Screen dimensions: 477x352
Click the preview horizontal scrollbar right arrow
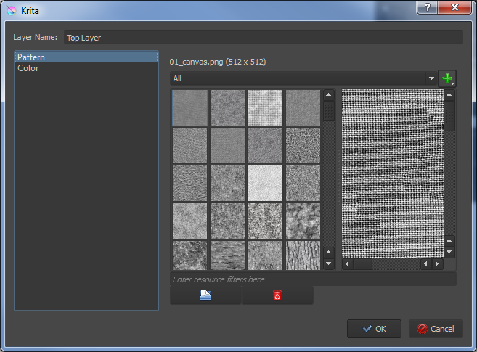437,264
